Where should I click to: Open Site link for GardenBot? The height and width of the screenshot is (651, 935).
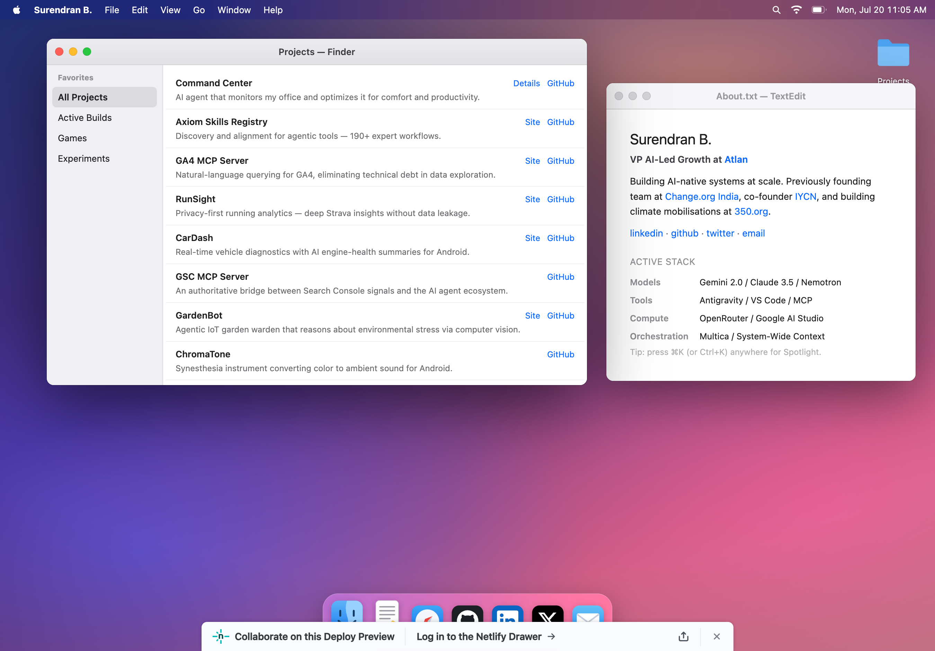(x=532, y=315)
